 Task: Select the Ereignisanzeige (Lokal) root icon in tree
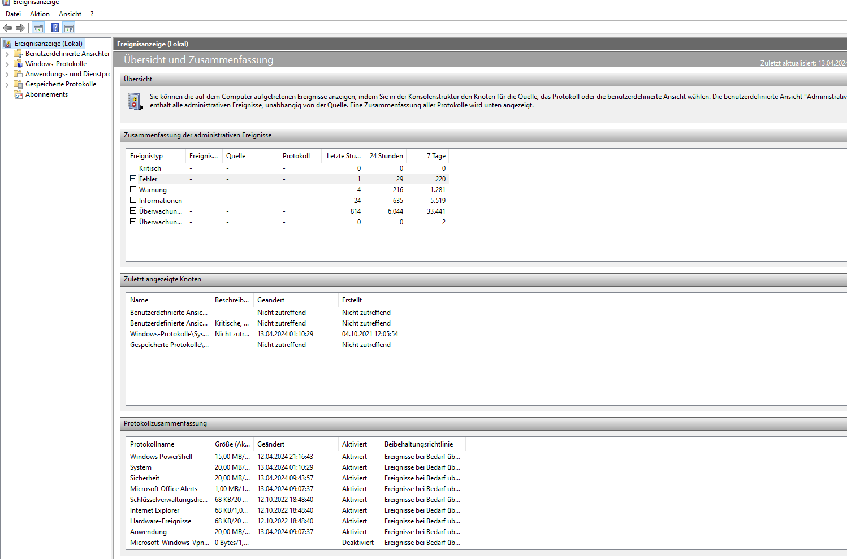pyautogui.click(x=7, y=44)
